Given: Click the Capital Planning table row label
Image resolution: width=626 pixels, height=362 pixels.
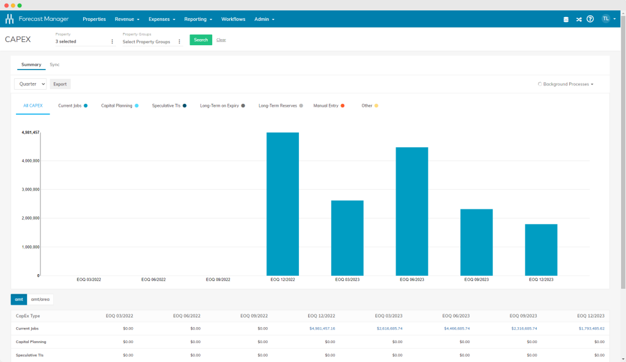Looking at the screenshot, I should pos(31,342).
